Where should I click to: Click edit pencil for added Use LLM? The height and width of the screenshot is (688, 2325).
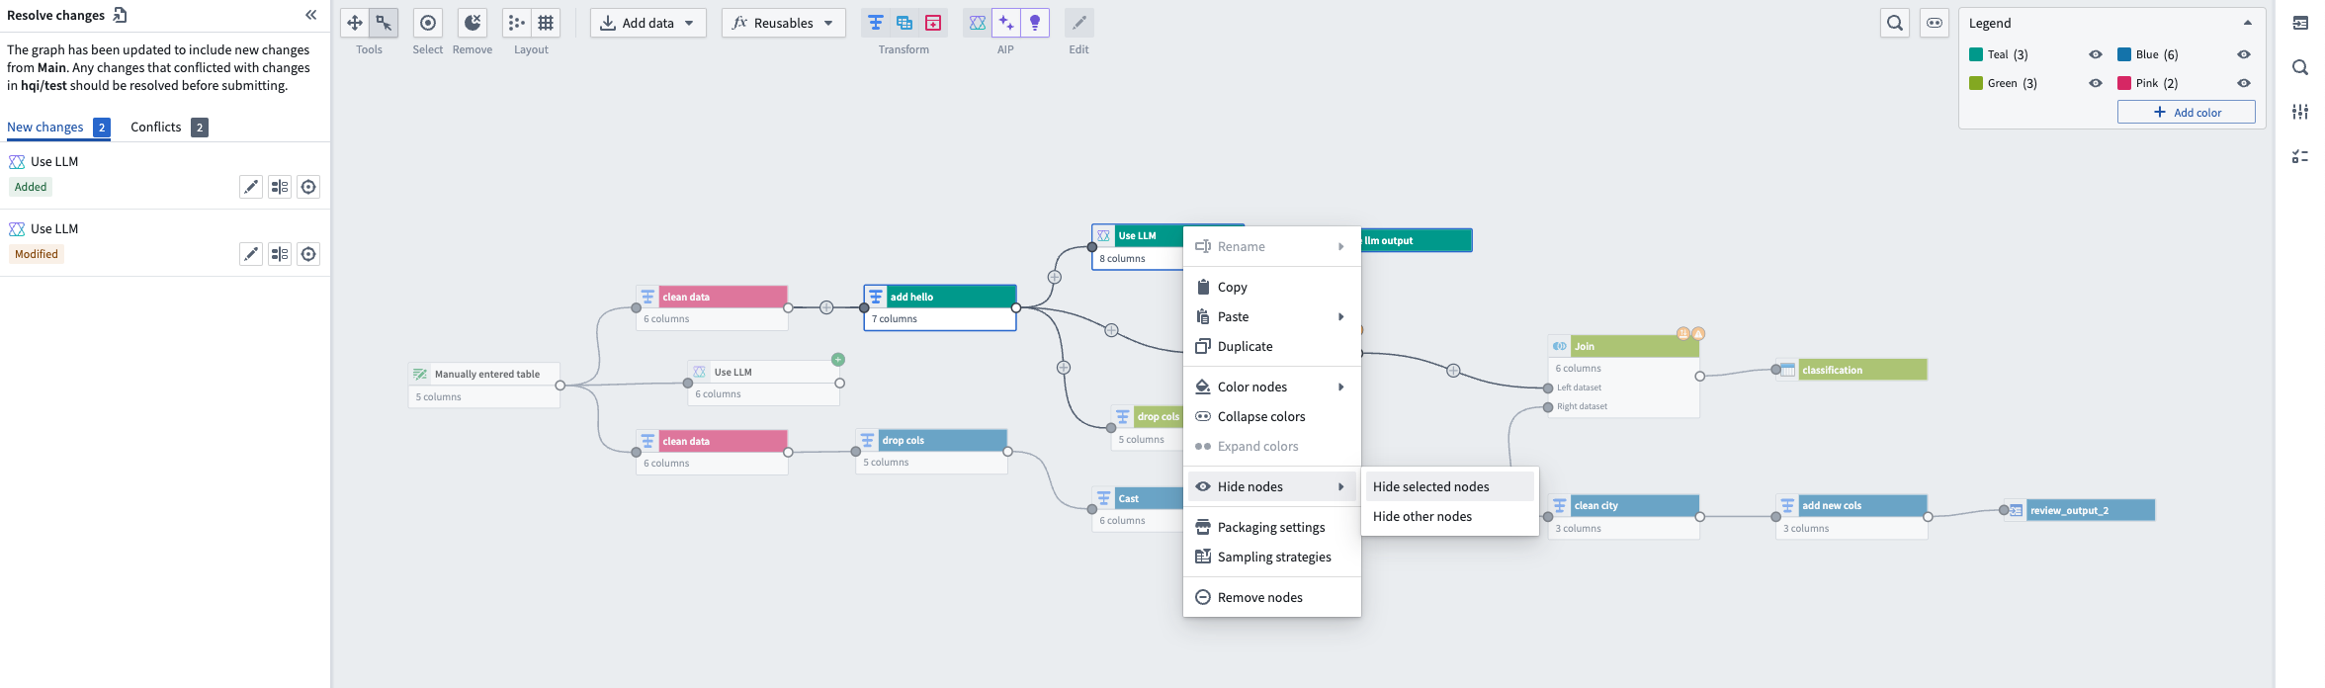pyautogui.click(x=251, y=187)
